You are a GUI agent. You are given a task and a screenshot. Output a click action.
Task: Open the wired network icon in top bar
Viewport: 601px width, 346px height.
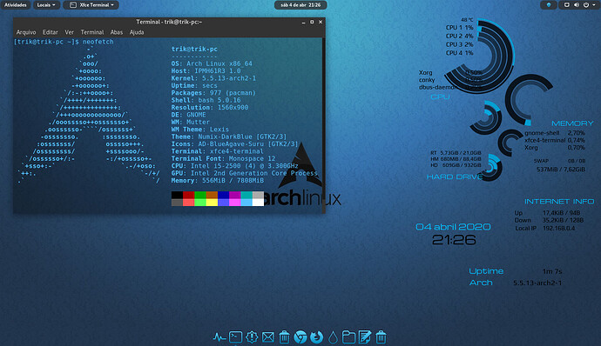pyautogui.click(x=566, y=5)
